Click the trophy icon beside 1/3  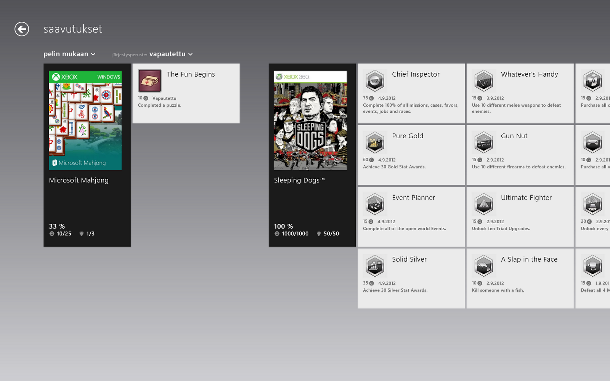pos(81,234)
